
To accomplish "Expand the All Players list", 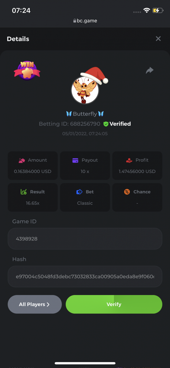I will click(35, 304).
